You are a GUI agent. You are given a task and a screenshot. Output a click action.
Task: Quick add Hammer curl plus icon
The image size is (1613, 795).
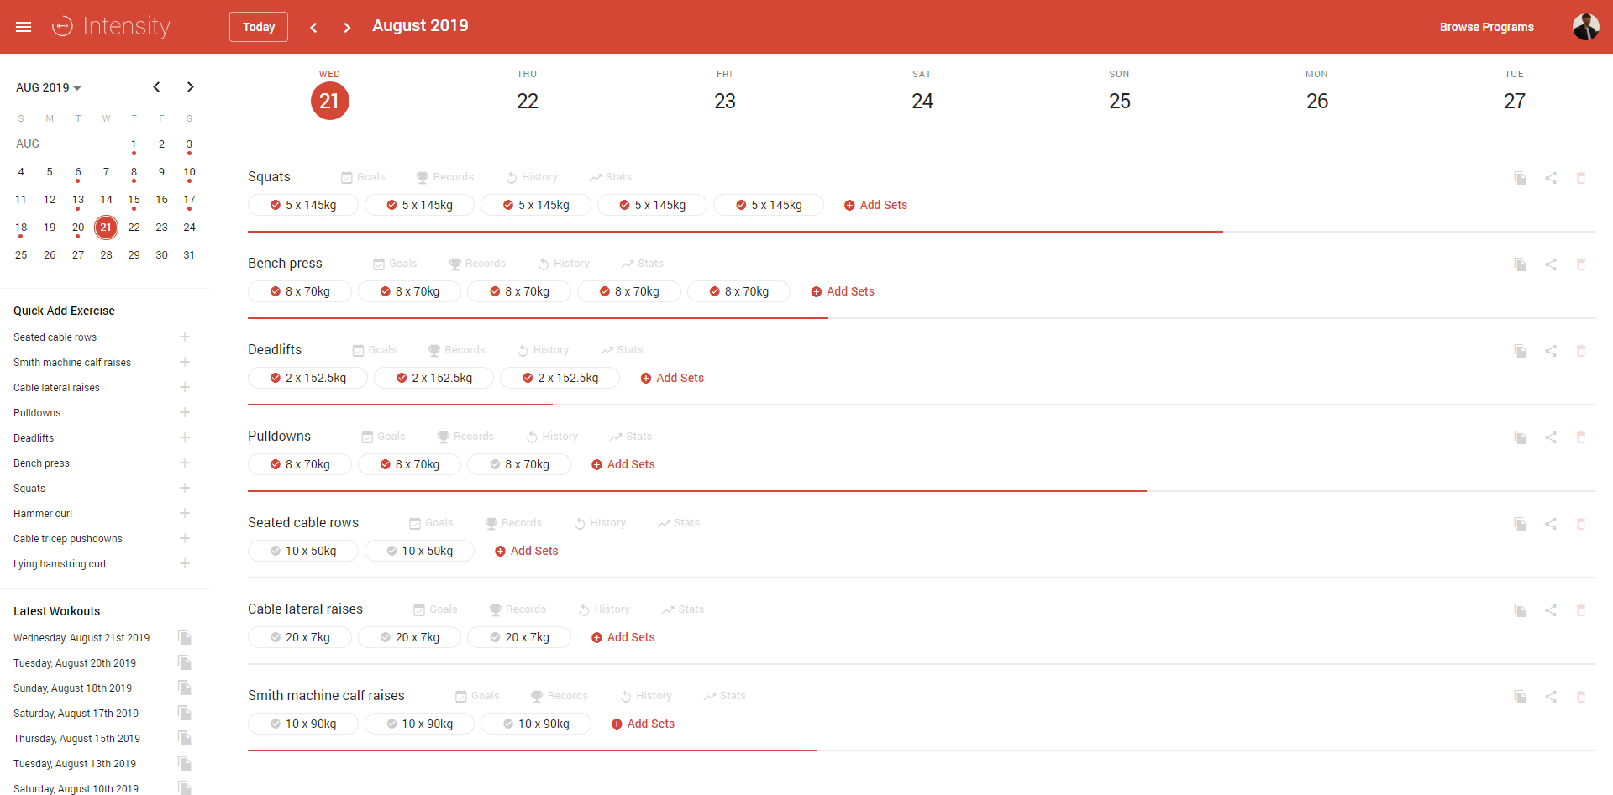[185, 513]
